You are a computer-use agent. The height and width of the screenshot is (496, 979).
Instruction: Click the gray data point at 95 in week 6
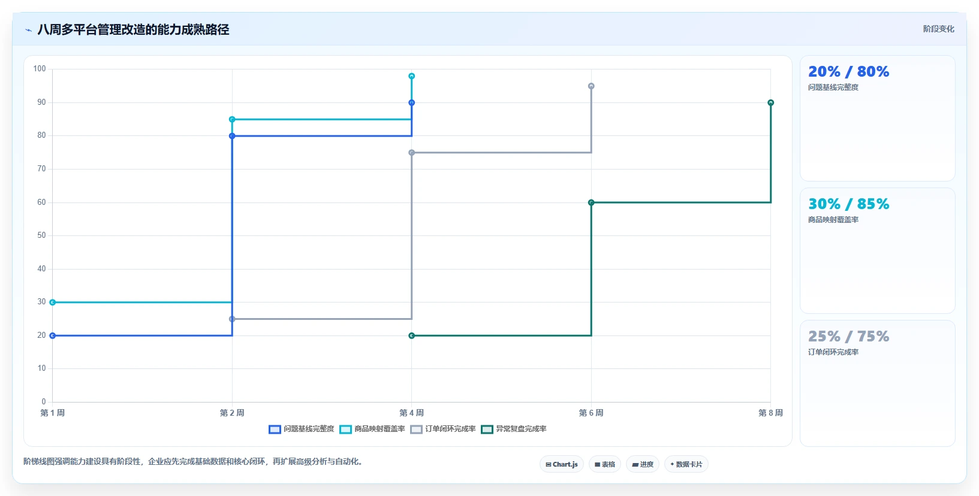click(591, 86)
